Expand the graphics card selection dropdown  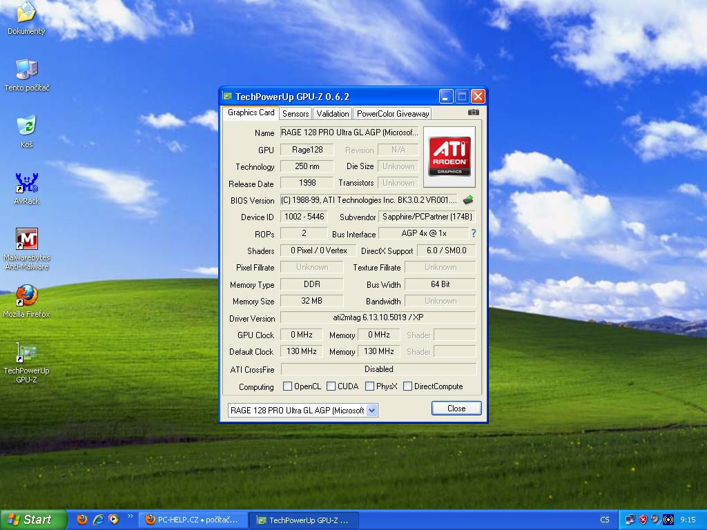[372, 411]
